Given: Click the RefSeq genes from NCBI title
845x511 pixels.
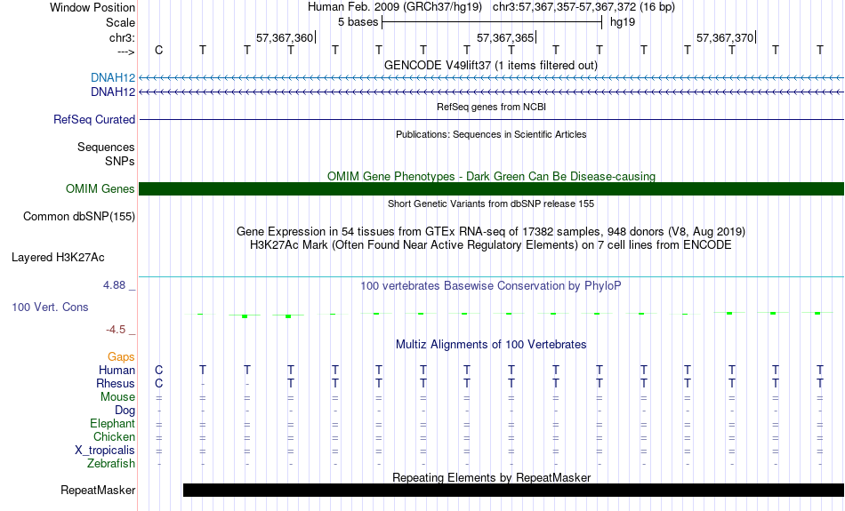Looking at the screenshot, I should [x=491, y=107].
